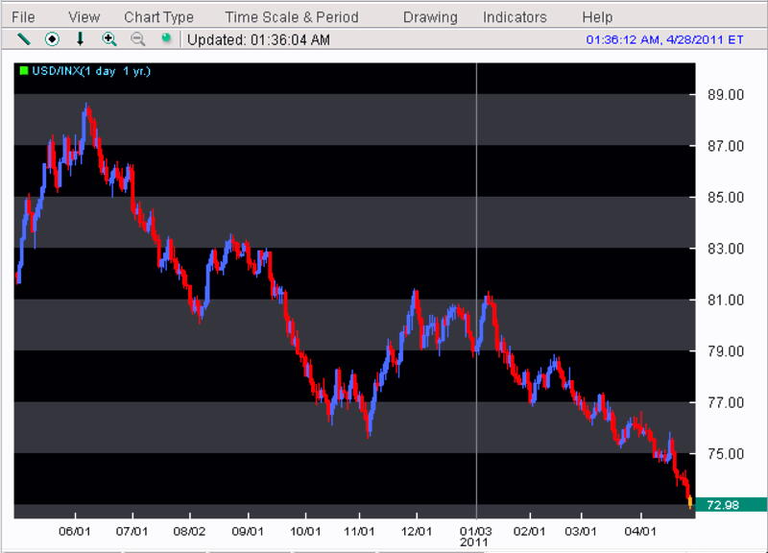Viewport: 768px width, 553px height.
Task: Expand the Time Scale & Period menu
Action: click(x=291, y=17)
